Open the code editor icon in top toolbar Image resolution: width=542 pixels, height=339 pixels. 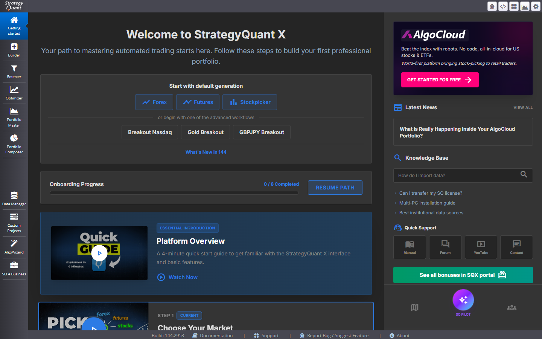tap(503, 6)
